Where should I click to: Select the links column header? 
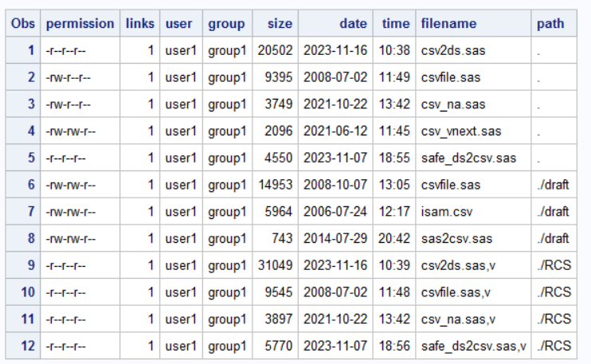coord(140,24)
